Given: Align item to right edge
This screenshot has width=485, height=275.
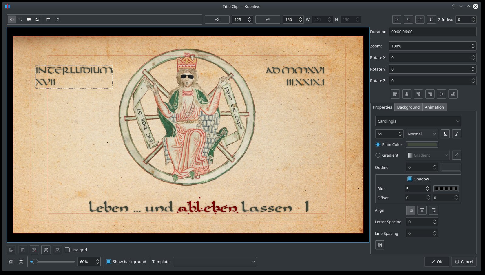Looking at the screenshot, I should coord(418,94).
